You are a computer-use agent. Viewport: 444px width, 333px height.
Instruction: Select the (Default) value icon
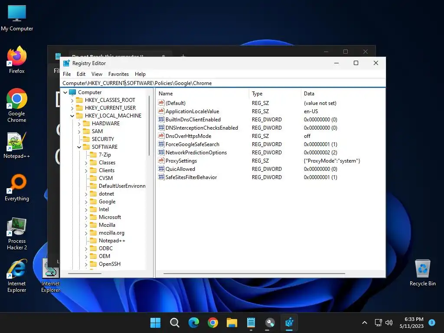[161, 103]
